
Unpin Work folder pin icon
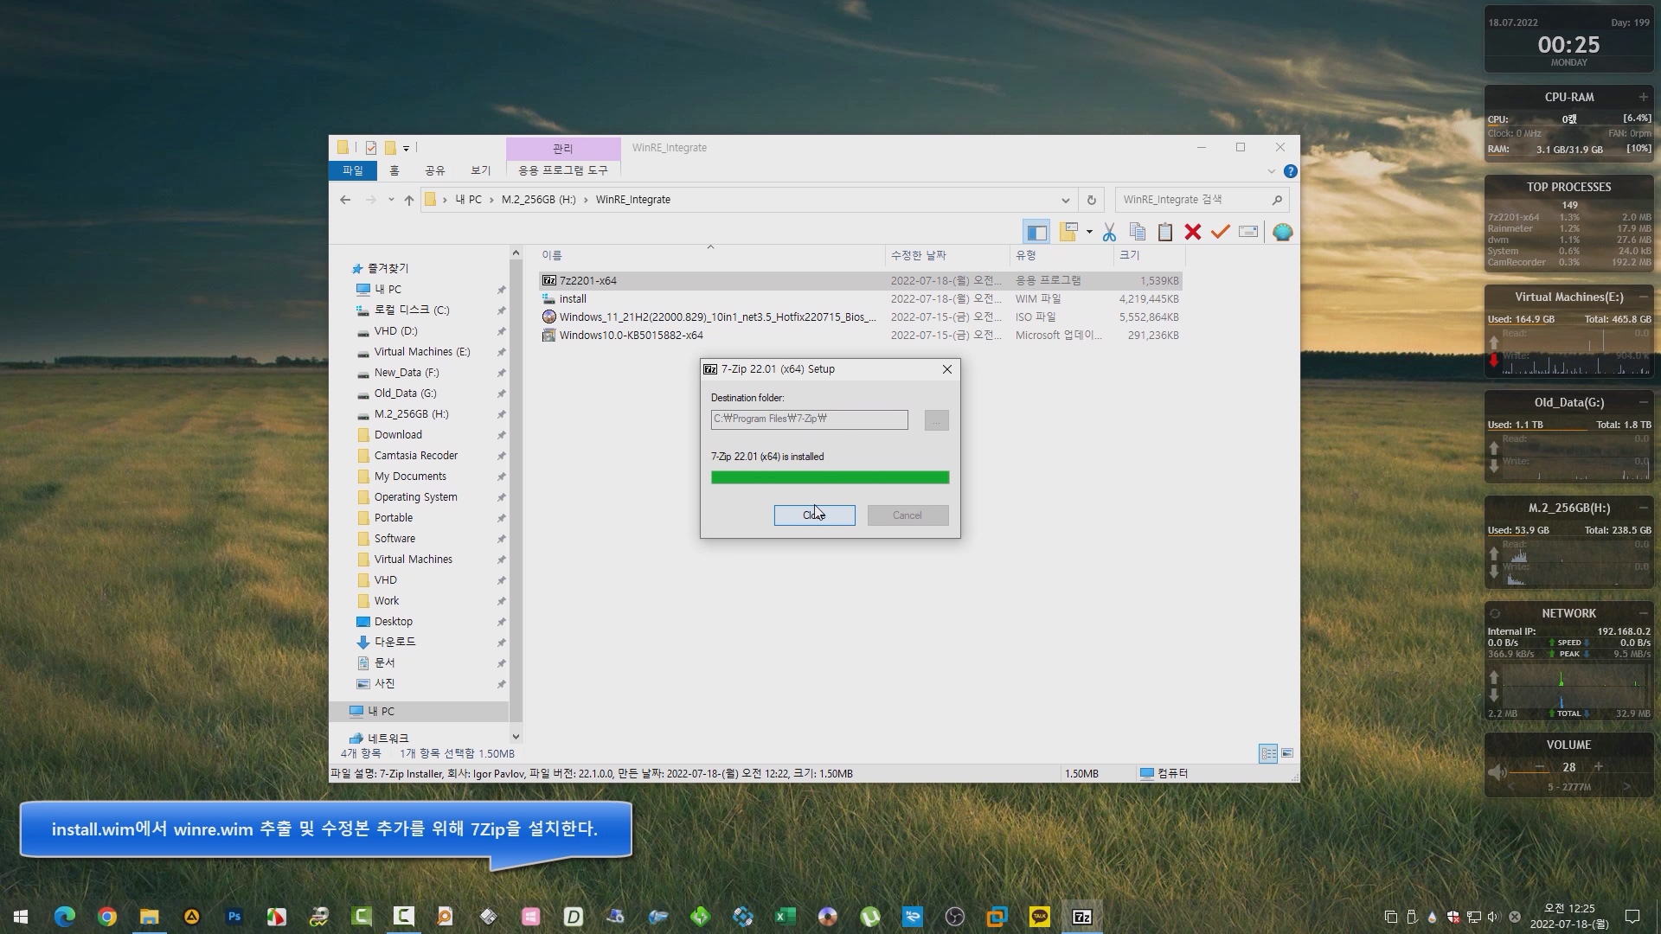click(501, 601)
